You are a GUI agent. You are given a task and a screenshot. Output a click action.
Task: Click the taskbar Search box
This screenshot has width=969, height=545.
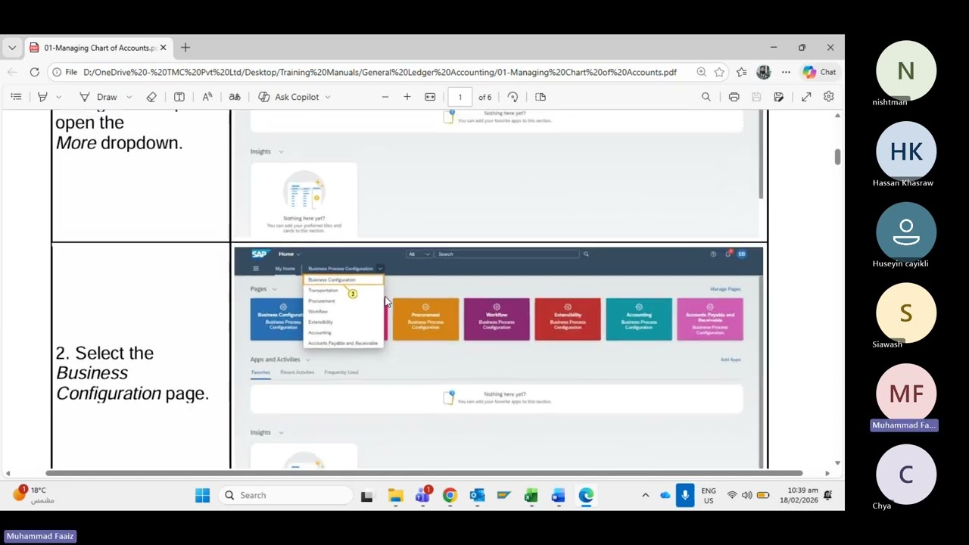click(286, 495)
